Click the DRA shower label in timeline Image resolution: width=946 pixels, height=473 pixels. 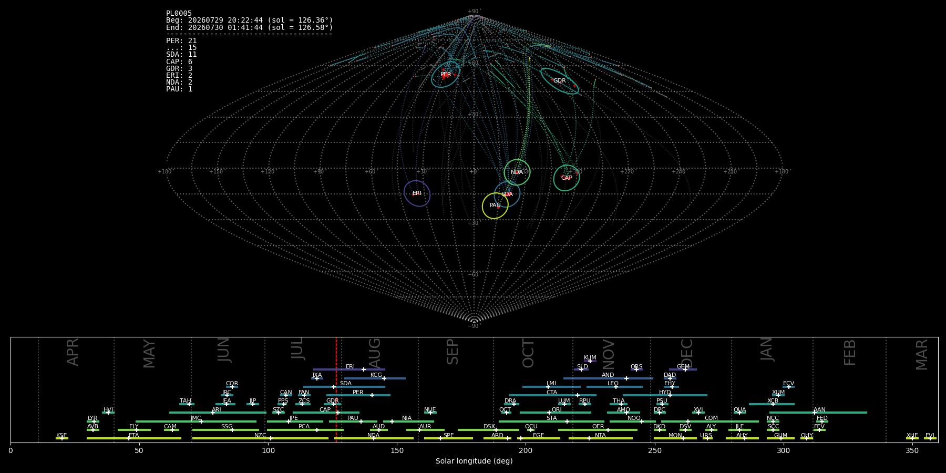click(x=510, y=401)
